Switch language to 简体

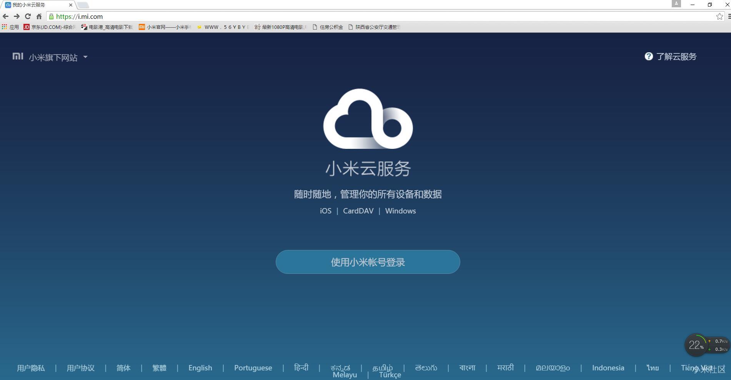123,368
